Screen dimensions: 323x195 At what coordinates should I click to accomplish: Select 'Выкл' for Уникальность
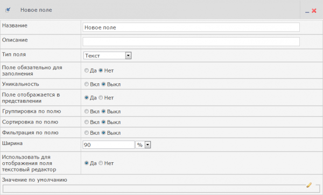(x=103, y=84)
